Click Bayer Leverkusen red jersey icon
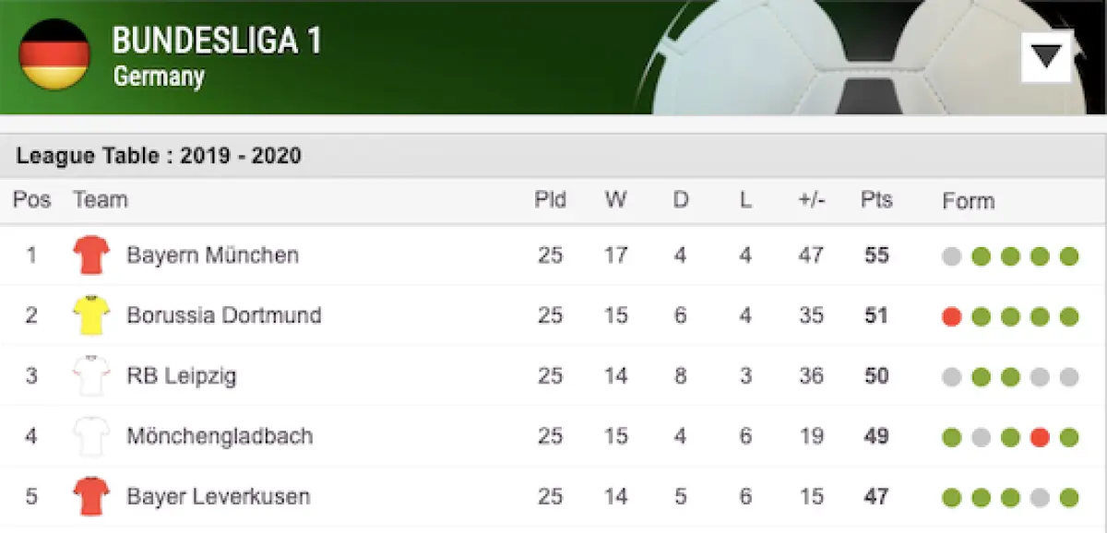This screenshot has width=1107, height=533. 91,497
